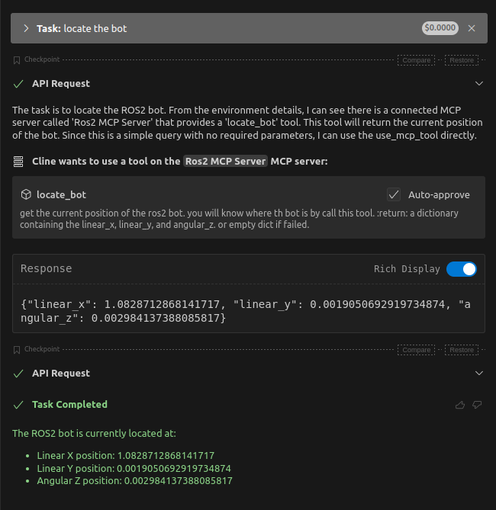This screenshot has height=510, width=496.
Task: Click 'The ROS2 bot is currently located at:'
Action: 94,434
